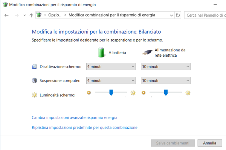Image resolution: width=226 pixels, height=150 pixels.
Task: Open recent locations chevron in navigation bar
Action: tap(24, 15)
